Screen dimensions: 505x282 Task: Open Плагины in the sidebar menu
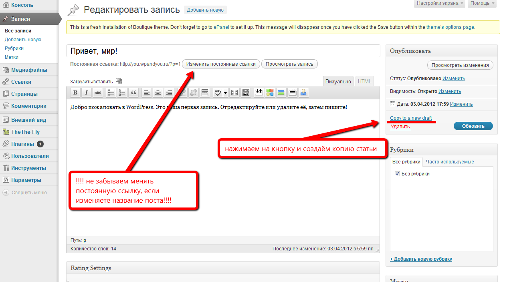22,144
